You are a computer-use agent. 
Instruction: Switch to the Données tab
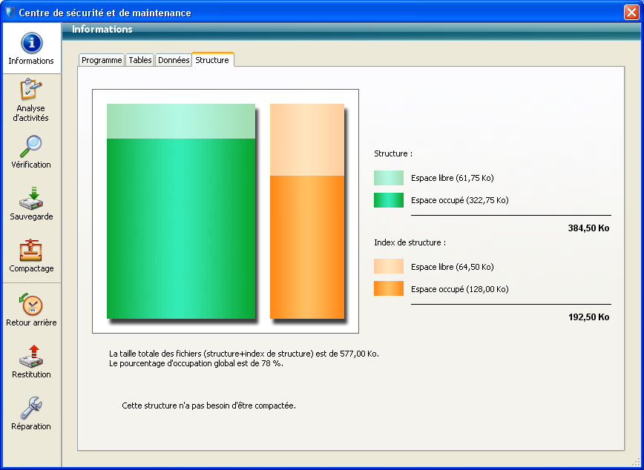174,60
